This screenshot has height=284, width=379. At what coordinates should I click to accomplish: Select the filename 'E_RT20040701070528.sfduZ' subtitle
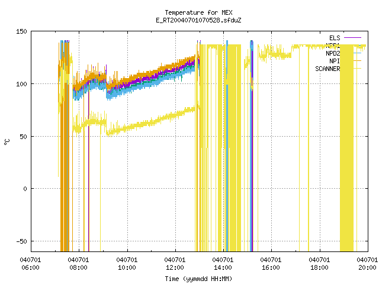point(198,20)
